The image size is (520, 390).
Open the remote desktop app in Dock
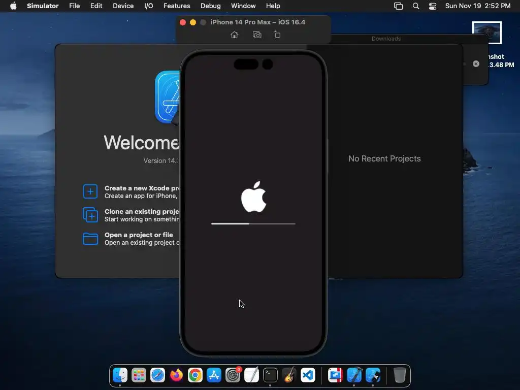[x=335, y=375]
